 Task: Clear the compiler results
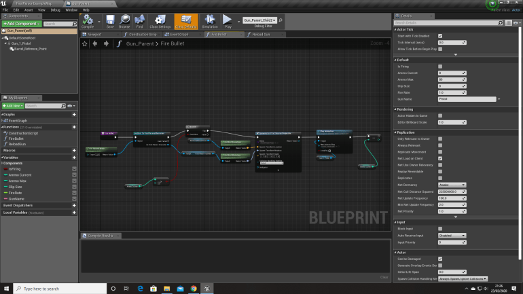[384, 277]
